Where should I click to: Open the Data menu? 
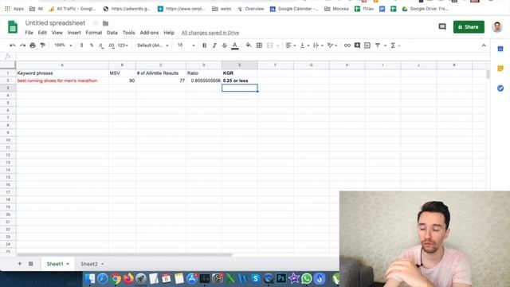point(112,33)
